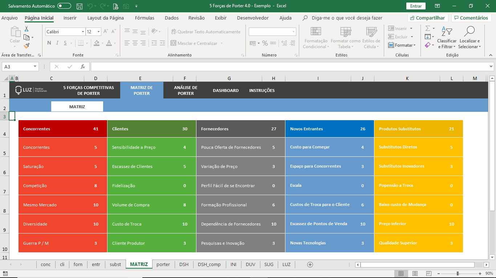Click the zoom in plus button
Screen dimensions: 496x278
480,274
